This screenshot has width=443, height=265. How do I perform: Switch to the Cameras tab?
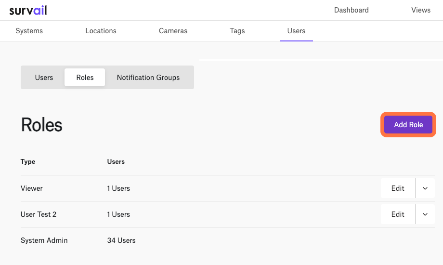[173, 31]
